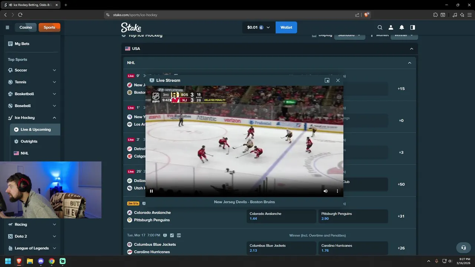Open system tray hidden icons arrow
The image size is (475, 267).
[x=429, y=261]
